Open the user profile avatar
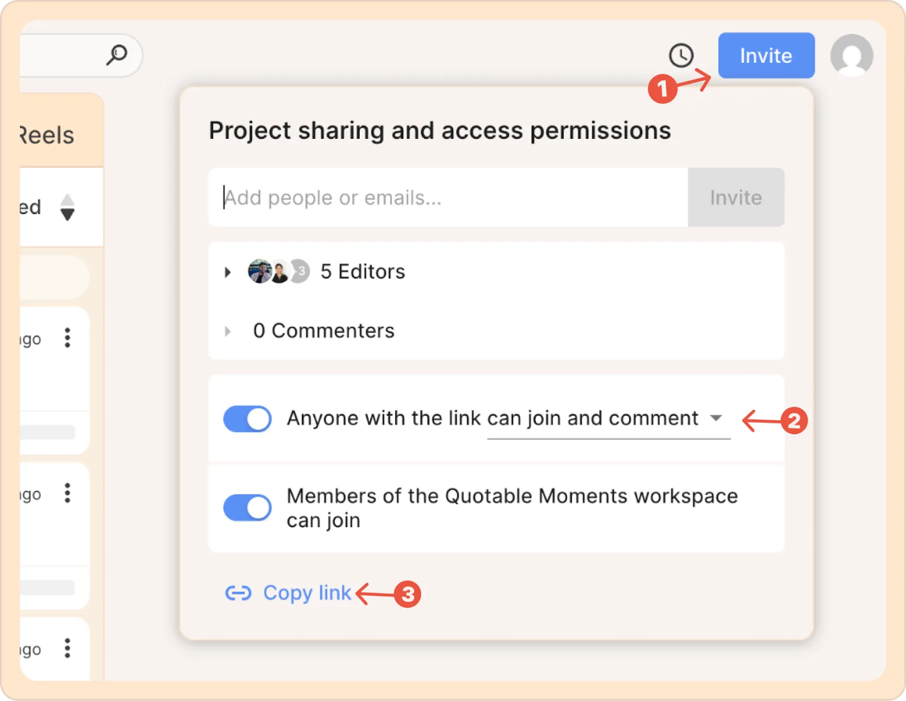Image resolution: width=906 pixels, height=701 pixels. (852, 55)
